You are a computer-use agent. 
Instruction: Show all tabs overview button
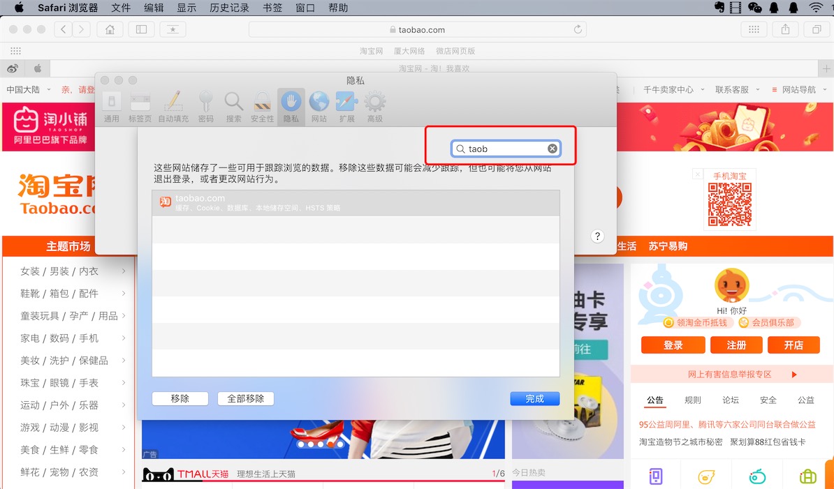tap(817, 30)
